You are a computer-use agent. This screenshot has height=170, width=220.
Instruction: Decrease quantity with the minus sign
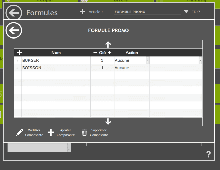95,53
